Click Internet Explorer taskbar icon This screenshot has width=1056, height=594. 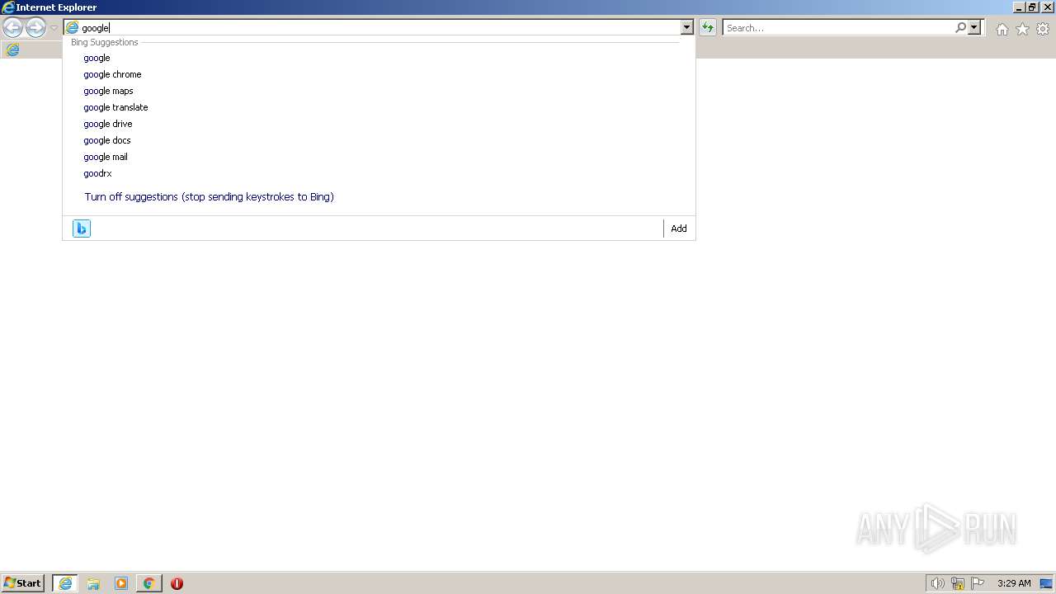coord(65,583)
